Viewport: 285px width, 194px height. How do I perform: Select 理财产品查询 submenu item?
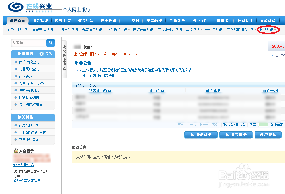[143, 29]
